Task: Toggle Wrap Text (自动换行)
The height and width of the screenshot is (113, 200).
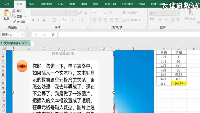Action: point(130,13)
